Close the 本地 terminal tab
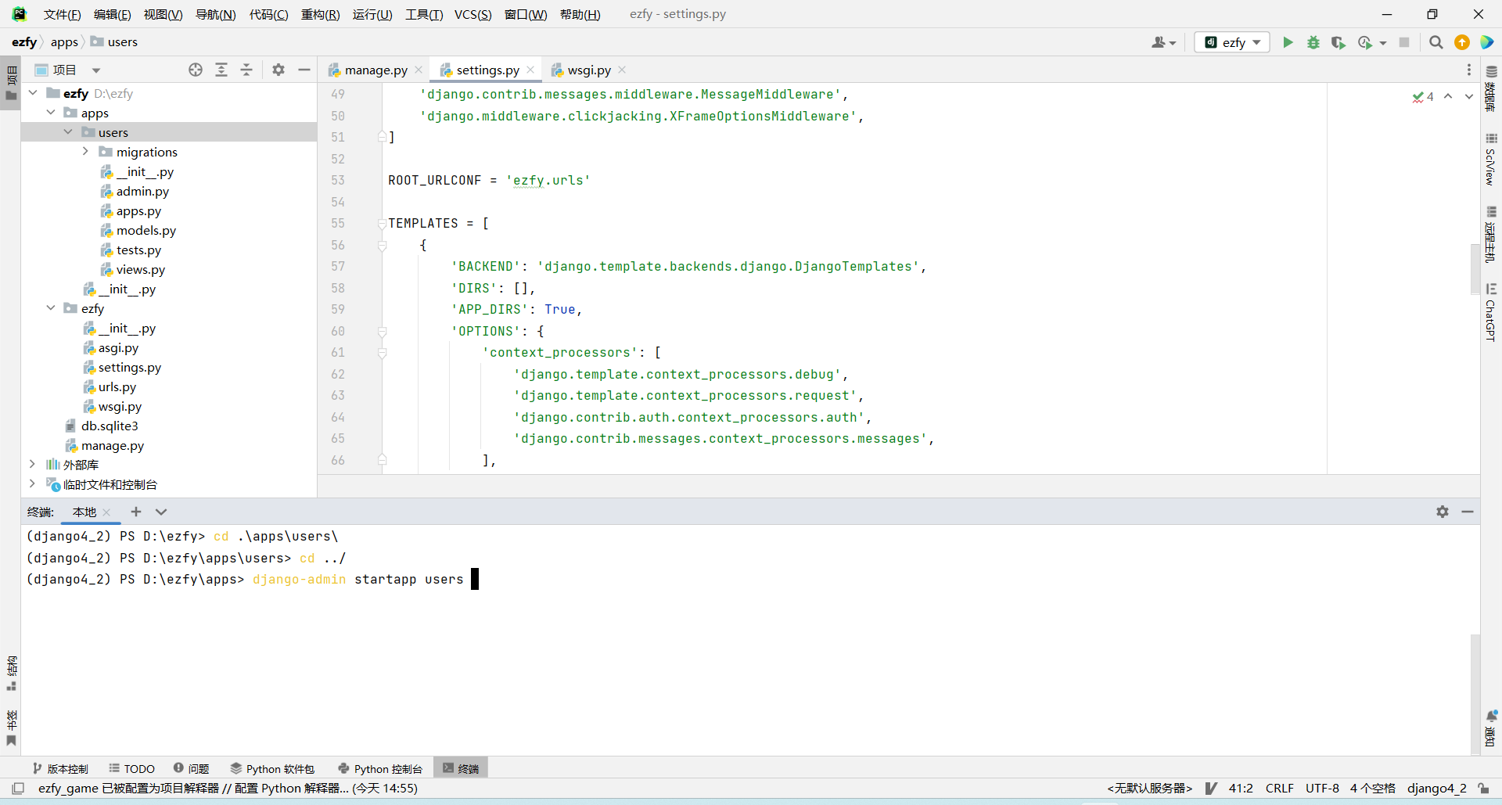This screenshot has width=1502, height=805. [x=106, y=512]
